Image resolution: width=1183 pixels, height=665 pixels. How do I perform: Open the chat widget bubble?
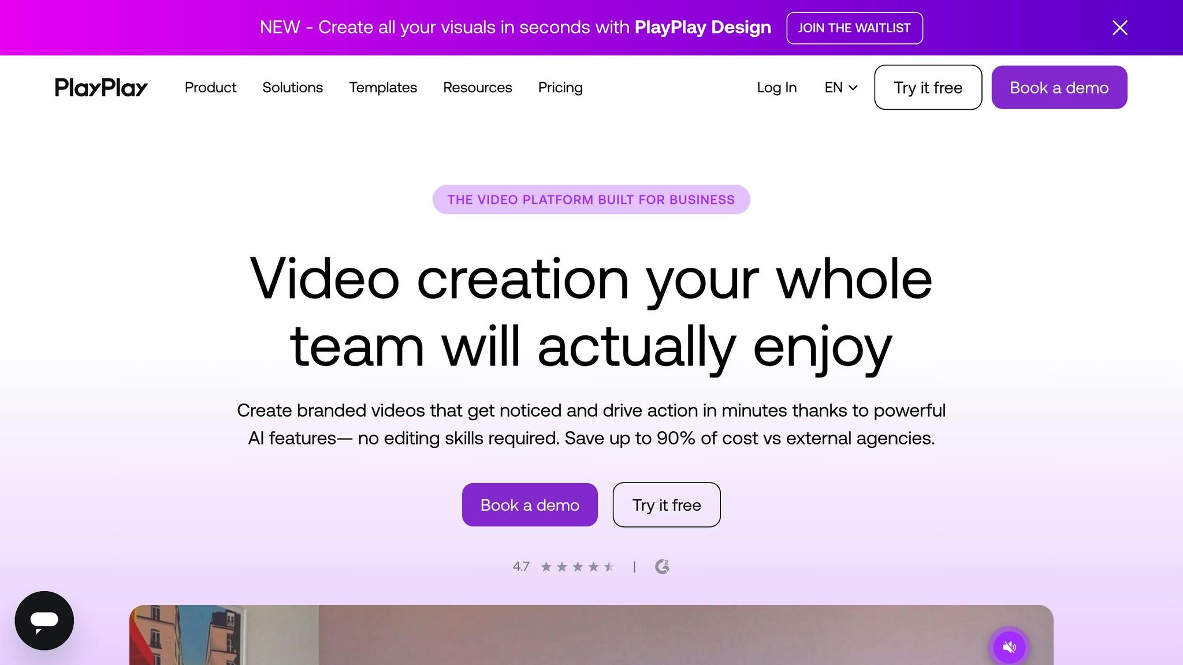pyautogui.click(x=44, y=621)
